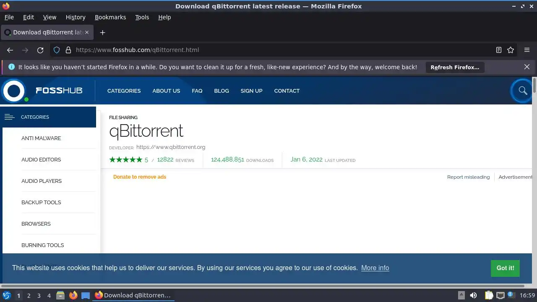Screen dimensions: 537x302
Task: Open the start menu icon in taskbar
Action: tap(7, 295)
